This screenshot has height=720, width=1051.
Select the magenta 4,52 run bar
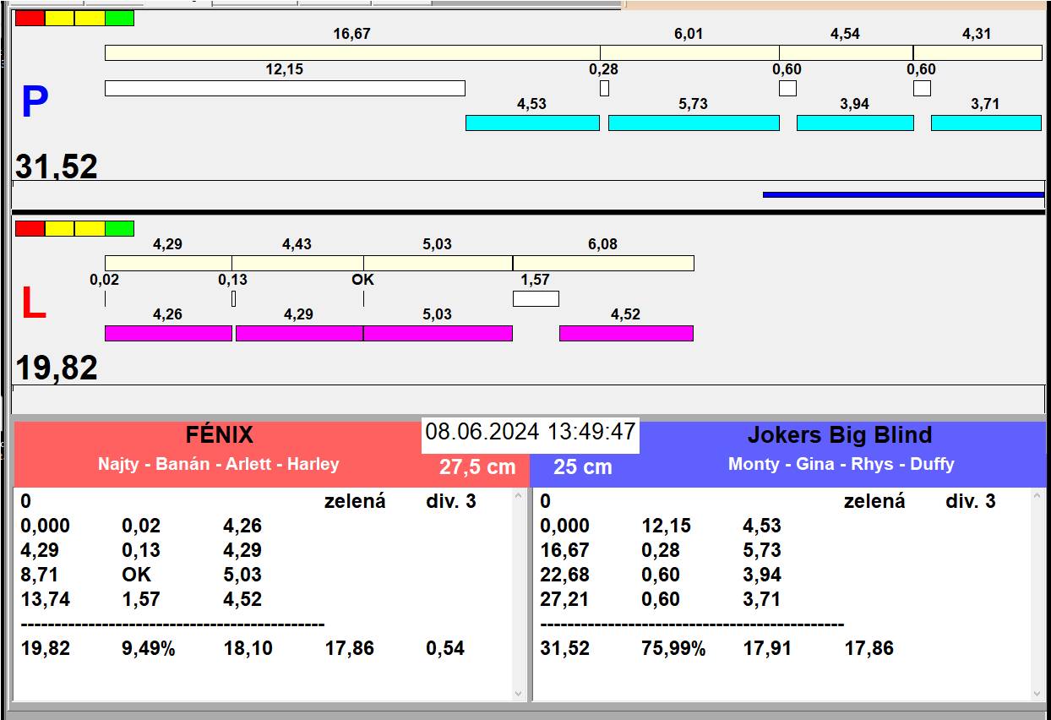pyautogui.click(x=625, y=333)
